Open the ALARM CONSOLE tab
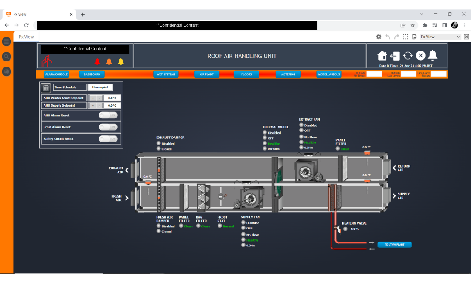 pyautogui.click(x=56, y=74)
